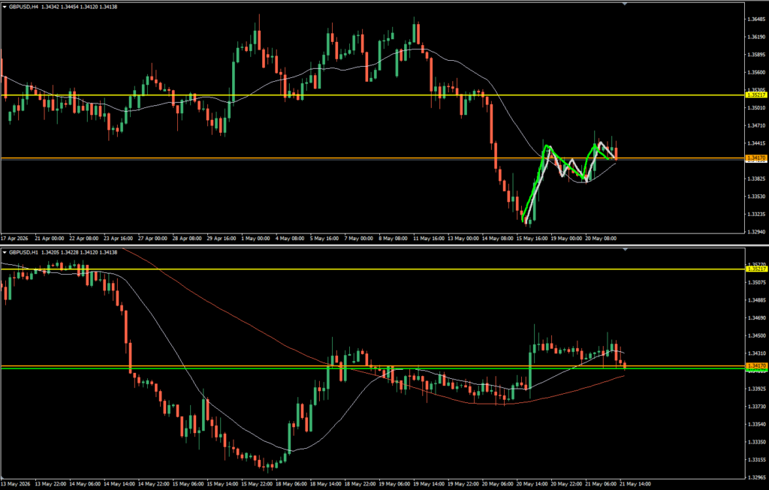Viewport: 769px width, 490px height.
Task: Select yellow 1.35217 price tag on H1 chart
Action: 756,269
